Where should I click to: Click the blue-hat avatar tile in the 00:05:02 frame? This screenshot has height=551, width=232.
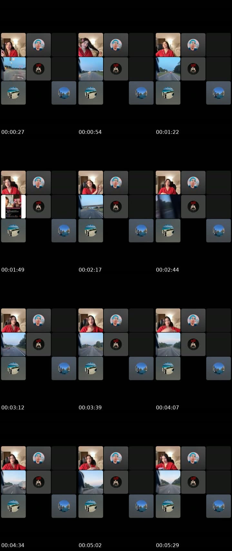pyautogui.click(x=116, y=458)
